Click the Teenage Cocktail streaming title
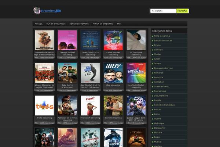The height and width of the screenshot is (147, 220). 67,54
